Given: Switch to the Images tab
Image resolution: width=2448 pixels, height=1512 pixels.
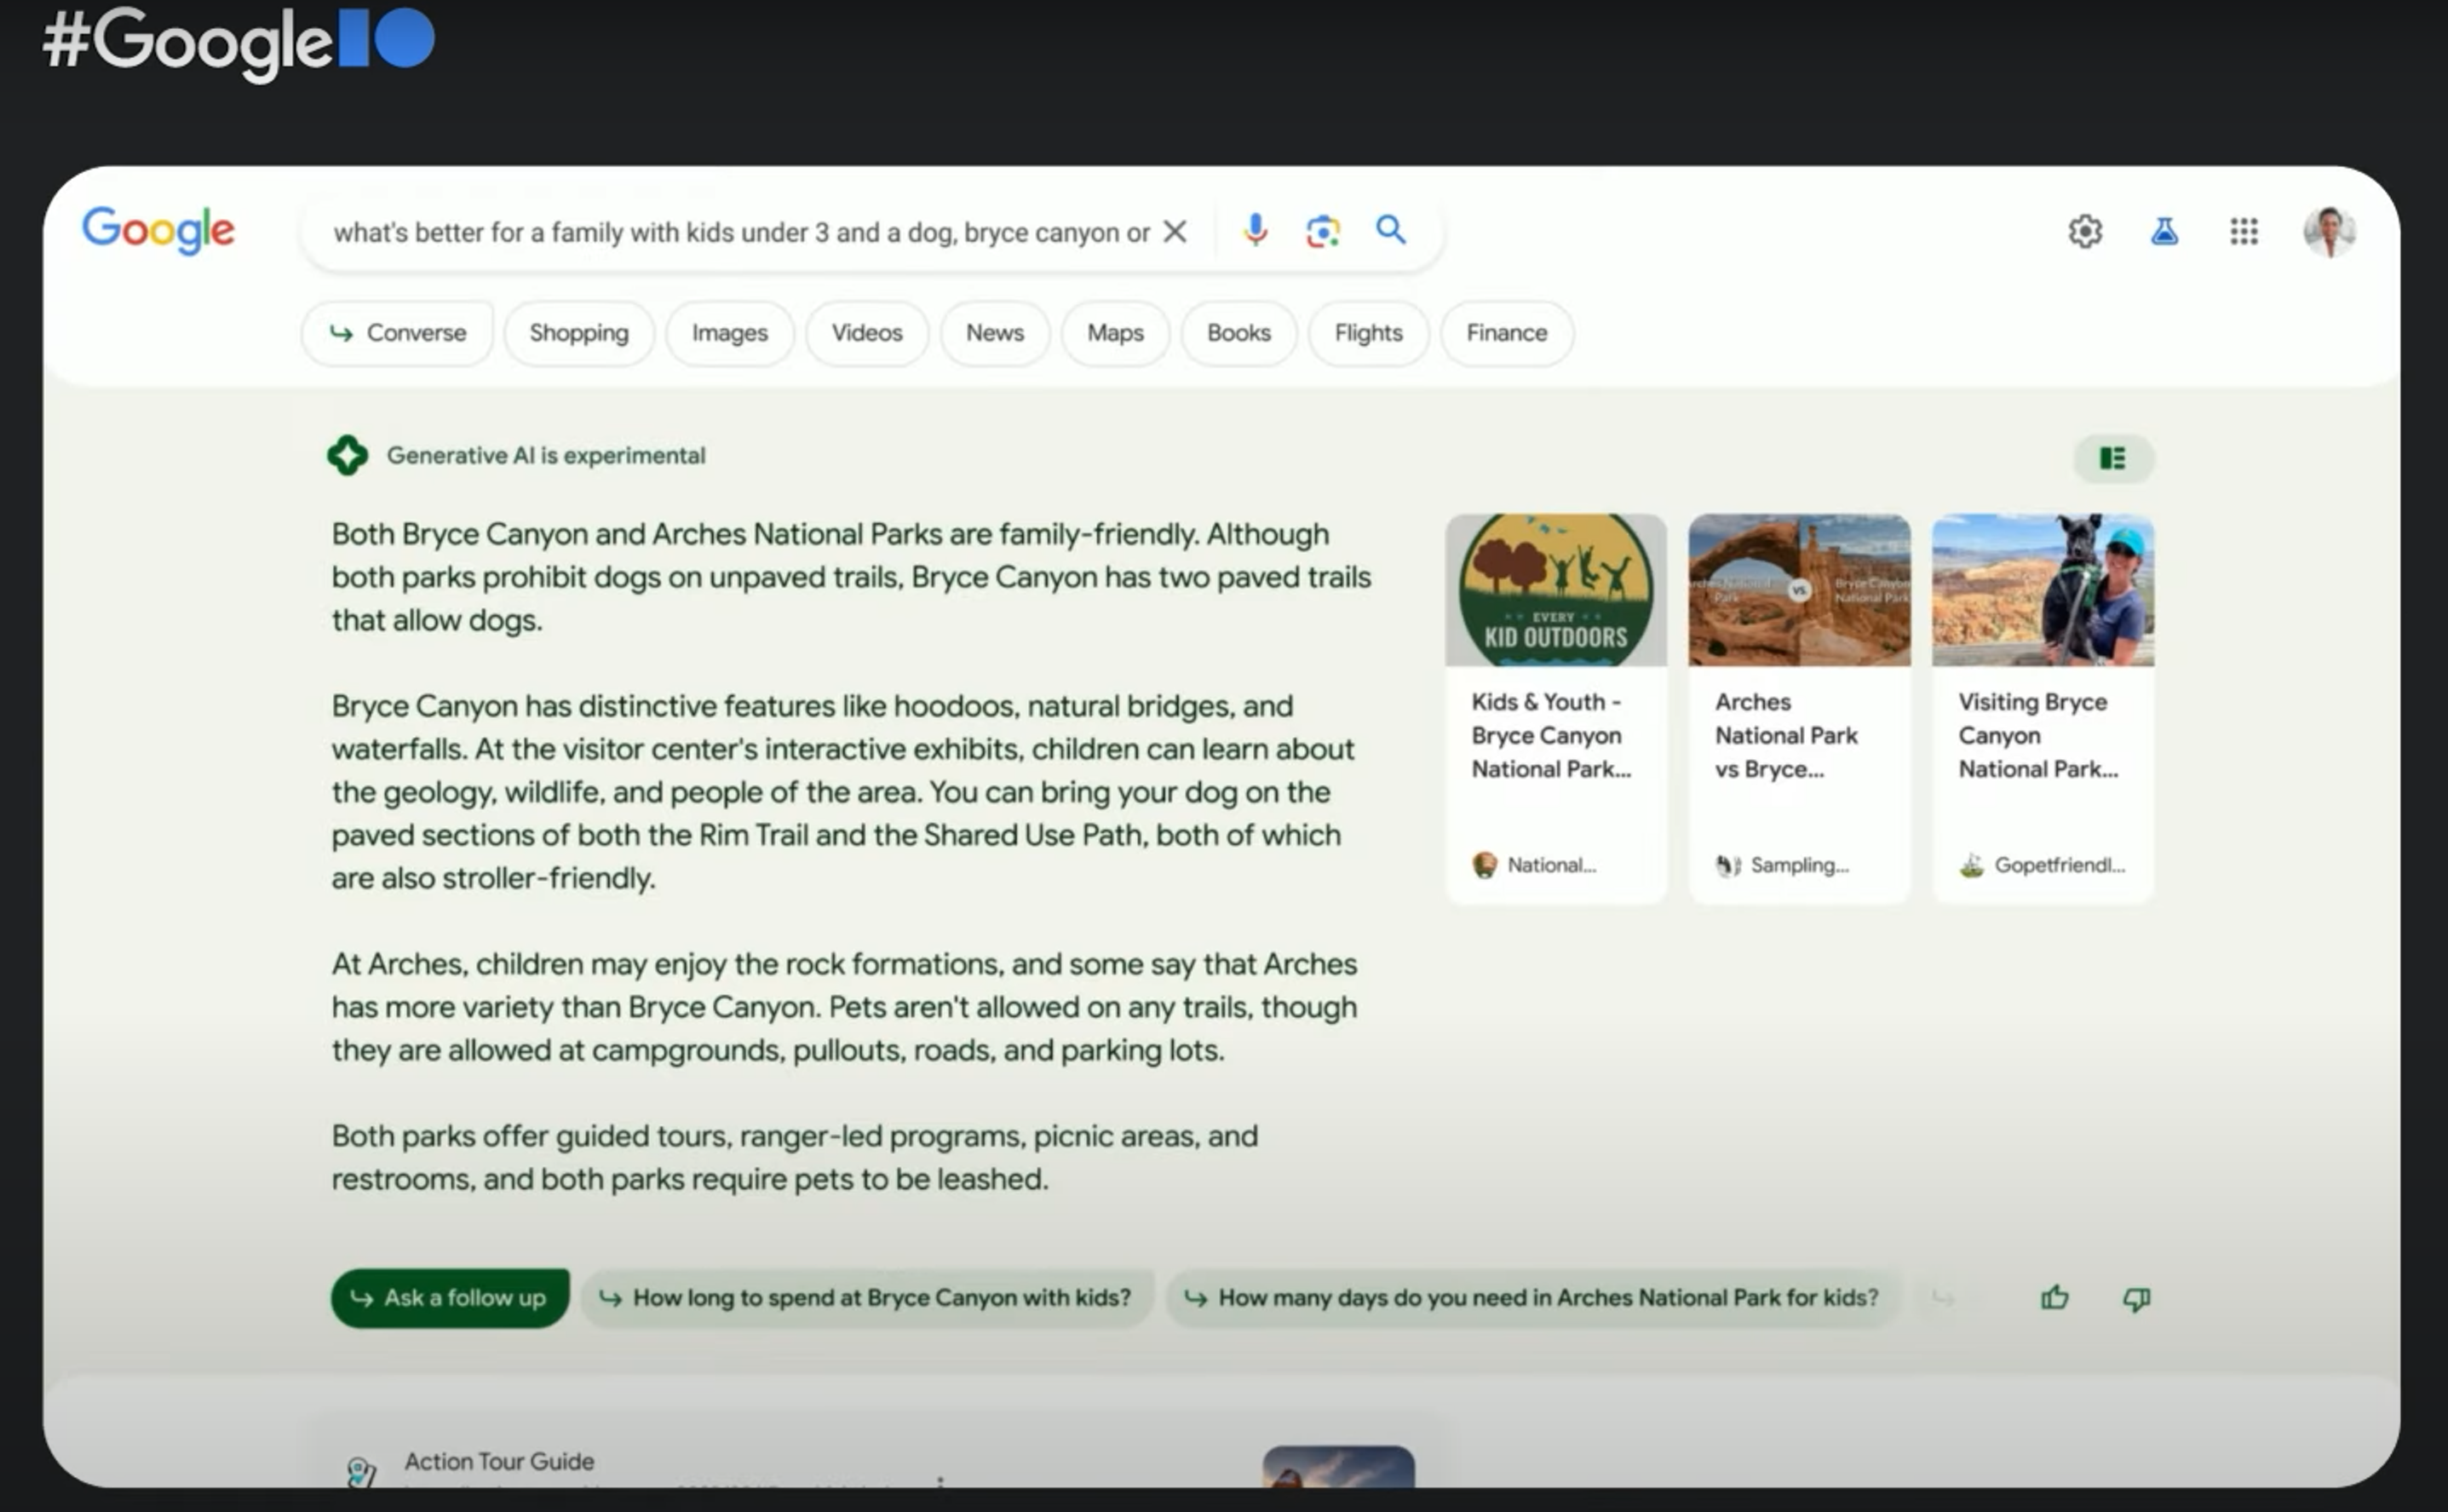Looking at the screenshot, I should click(x=729, y=333).
